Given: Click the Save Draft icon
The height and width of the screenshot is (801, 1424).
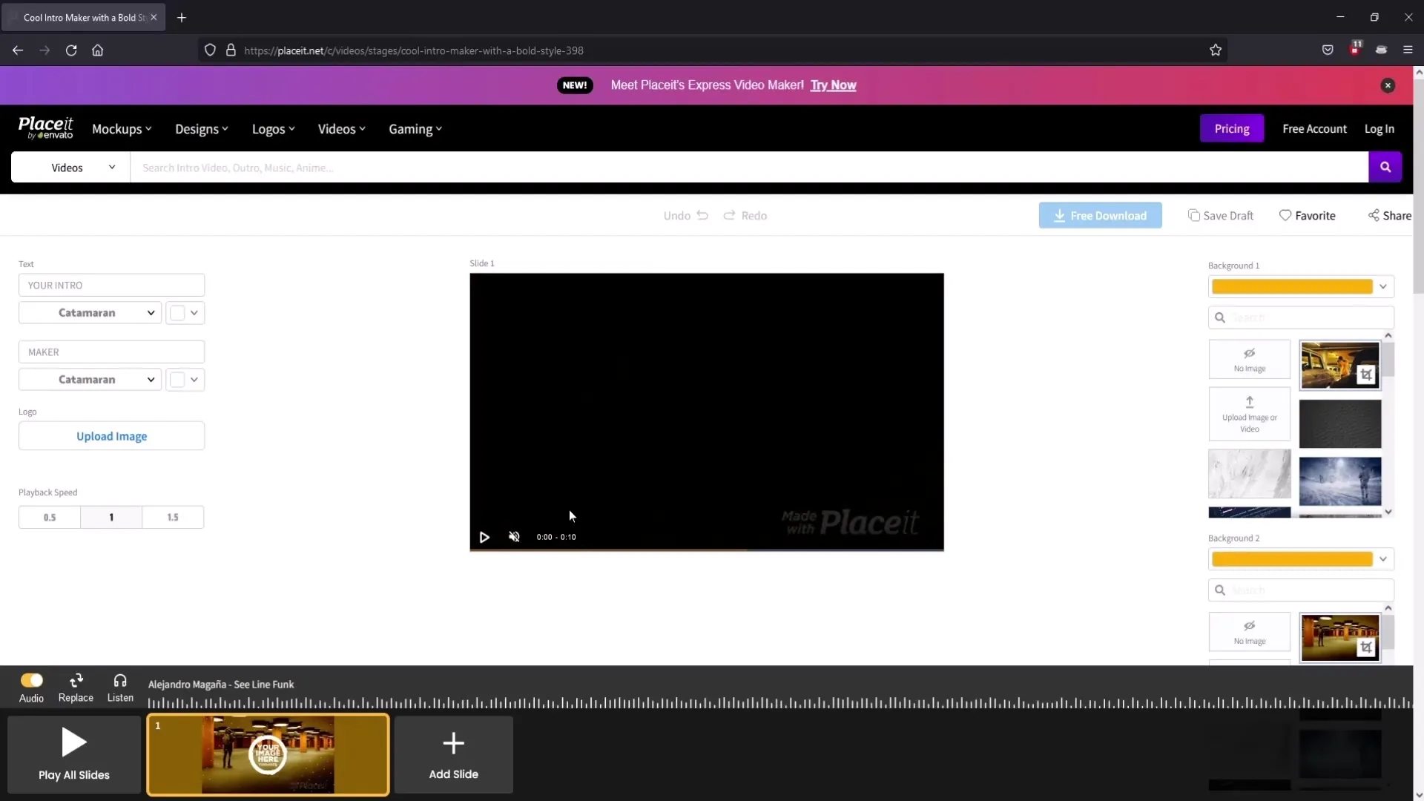Looking at the screenshot, I should coord(1194,215).
